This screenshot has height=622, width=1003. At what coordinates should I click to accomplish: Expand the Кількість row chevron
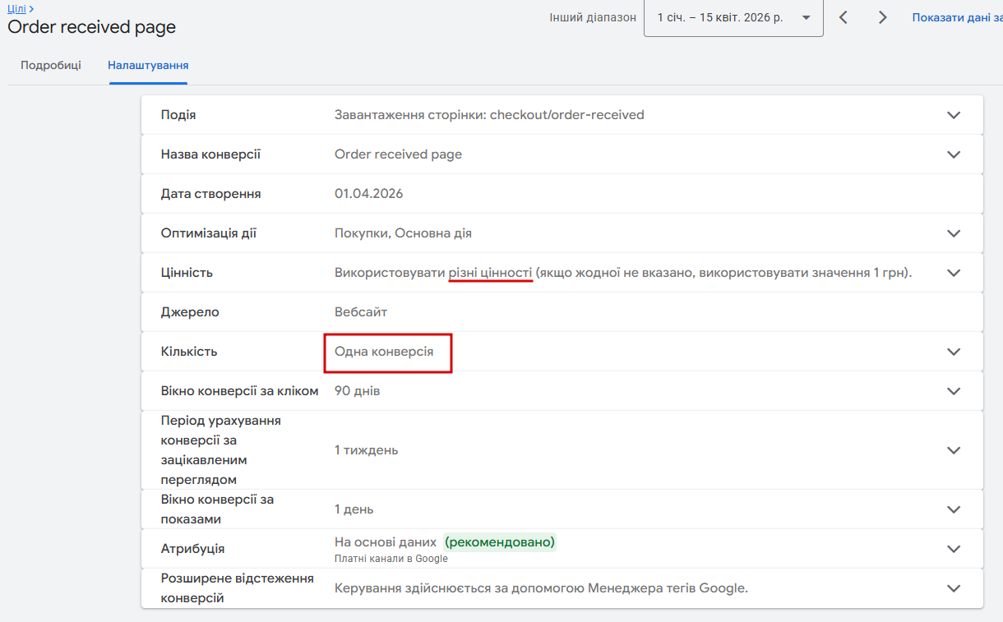click(x=954, y=352)
